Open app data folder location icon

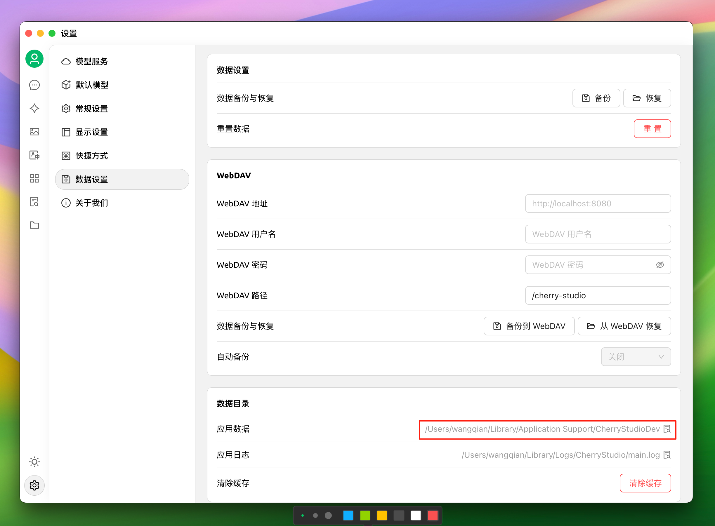(667, 429)
